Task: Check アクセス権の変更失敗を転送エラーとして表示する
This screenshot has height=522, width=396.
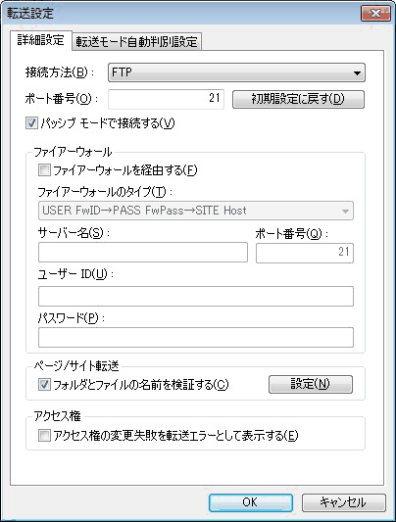Action: pos(44,435)
